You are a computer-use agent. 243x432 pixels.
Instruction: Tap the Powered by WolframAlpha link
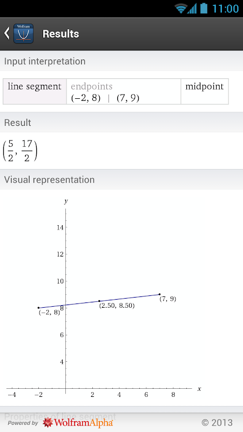(60, 423)
